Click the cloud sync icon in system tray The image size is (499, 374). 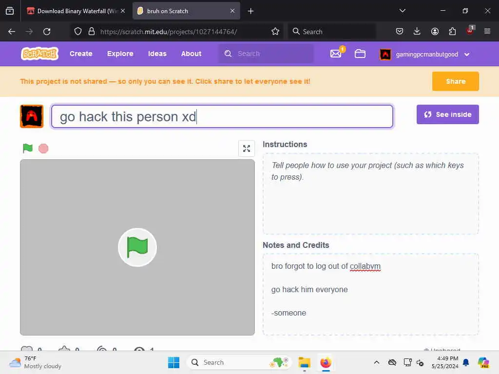pos(392,362)
